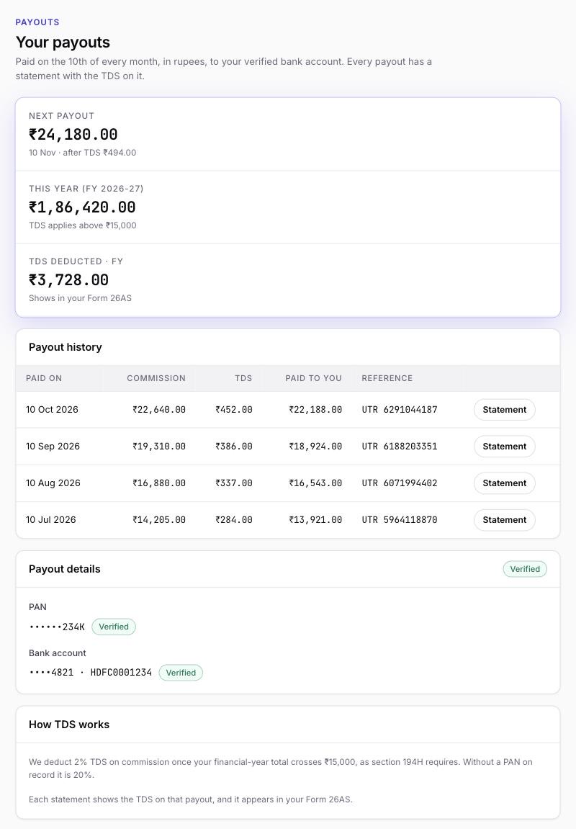Select reference UTR 6291044187

(400, 410)
